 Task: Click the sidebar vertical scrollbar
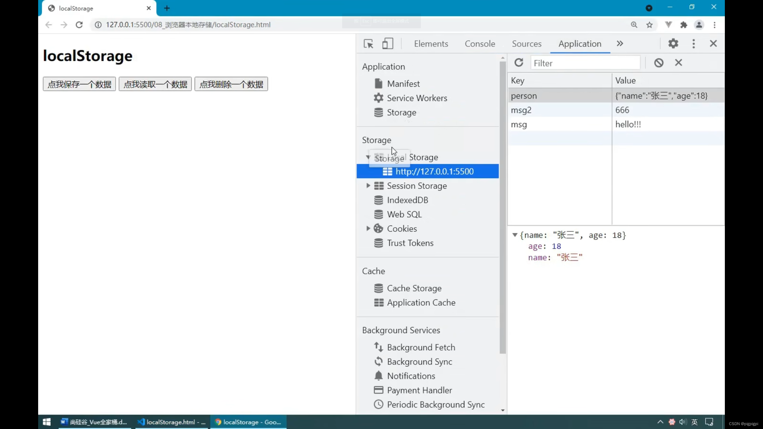[x=503, y=207]
